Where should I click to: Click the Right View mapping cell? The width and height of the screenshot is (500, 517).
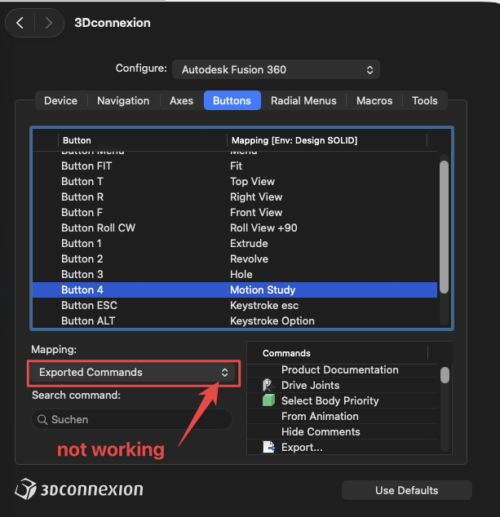tap(256, 197)
